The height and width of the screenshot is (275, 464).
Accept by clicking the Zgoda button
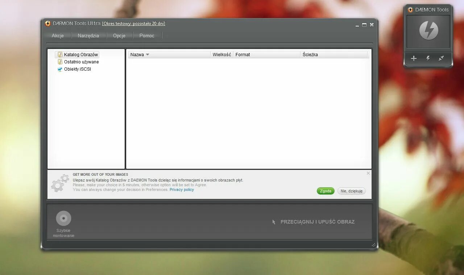(x=325, y=191)
